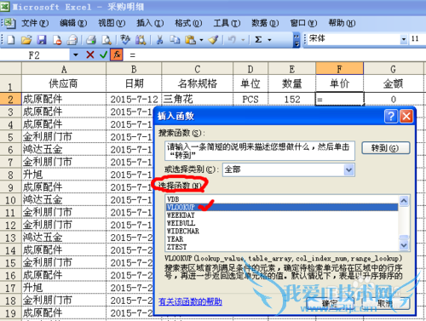Open the function category dropdown showing 全部

point(349,170)
